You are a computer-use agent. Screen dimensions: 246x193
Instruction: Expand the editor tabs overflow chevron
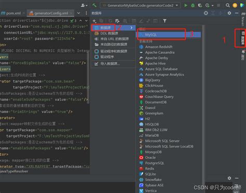pos(78,13)
